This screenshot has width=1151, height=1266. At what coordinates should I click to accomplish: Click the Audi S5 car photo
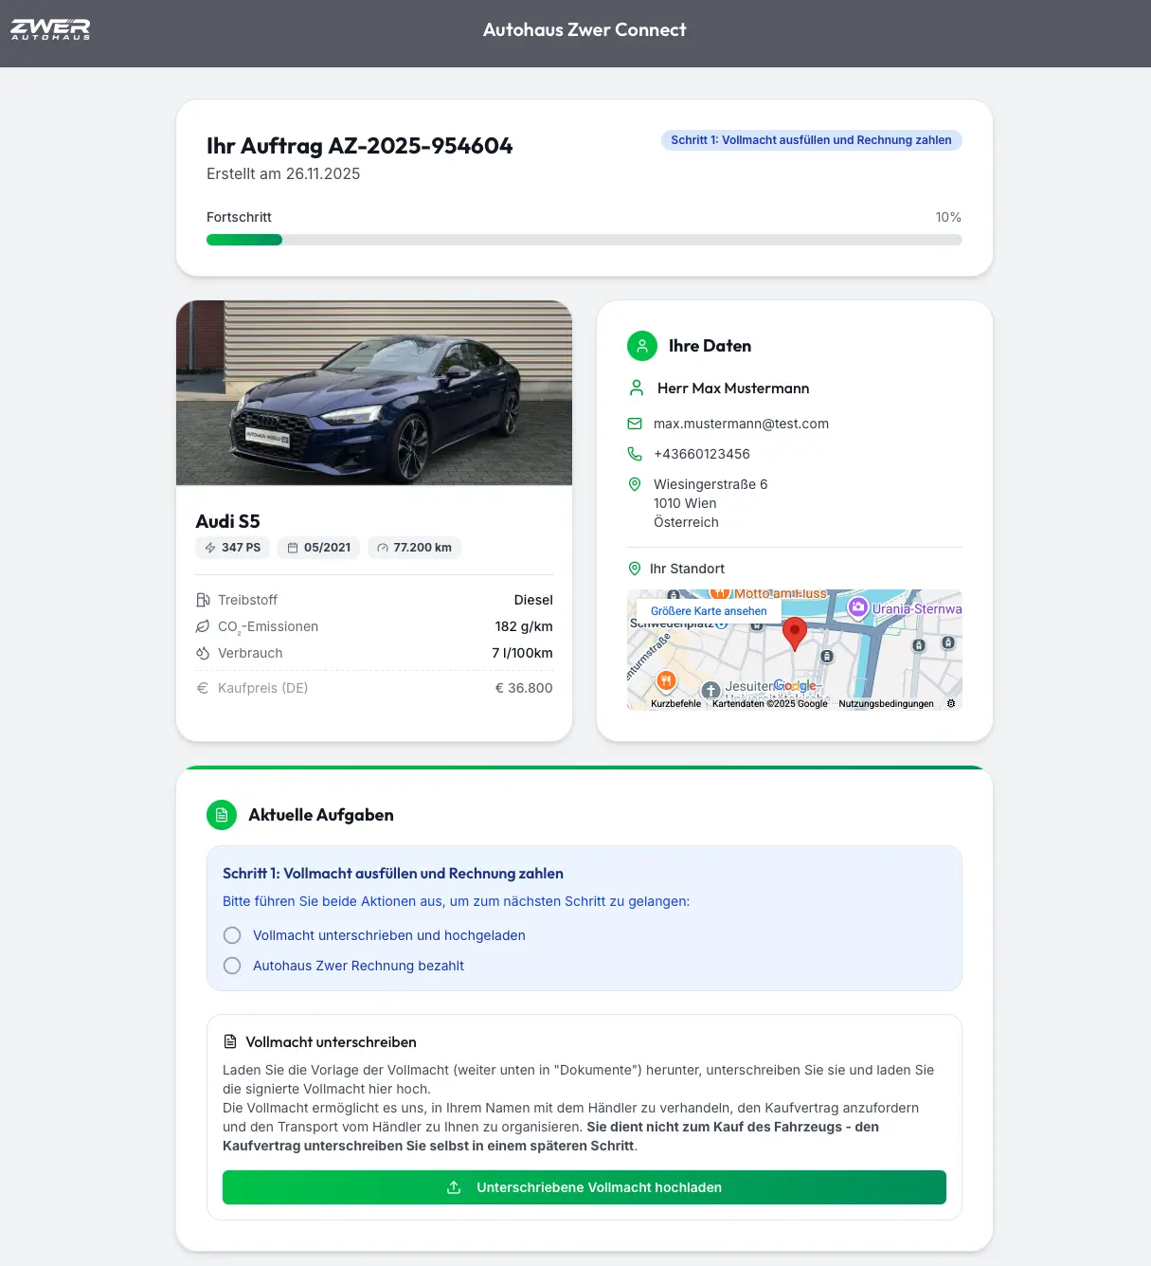(x=374, y=392)
